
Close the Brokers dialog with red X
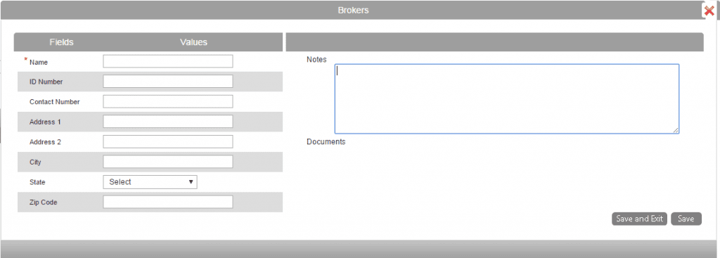(x=709, y=11)
